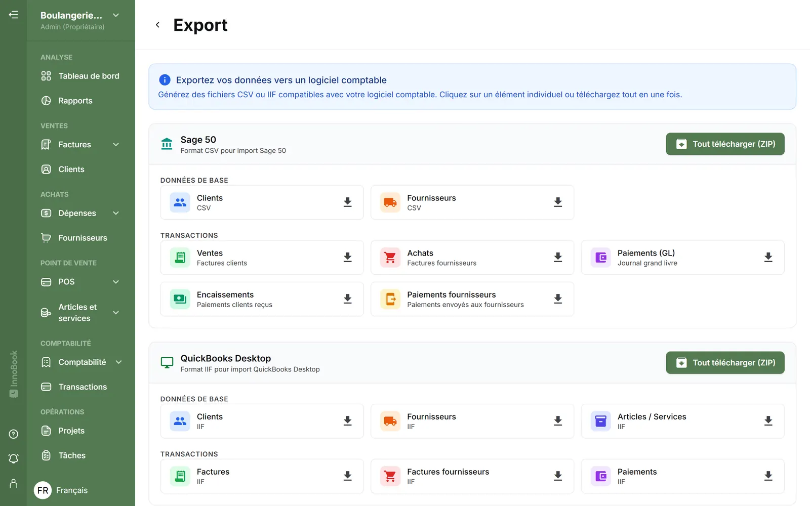
Task: Select the Encaissements export card
Action: pos(262,299)
